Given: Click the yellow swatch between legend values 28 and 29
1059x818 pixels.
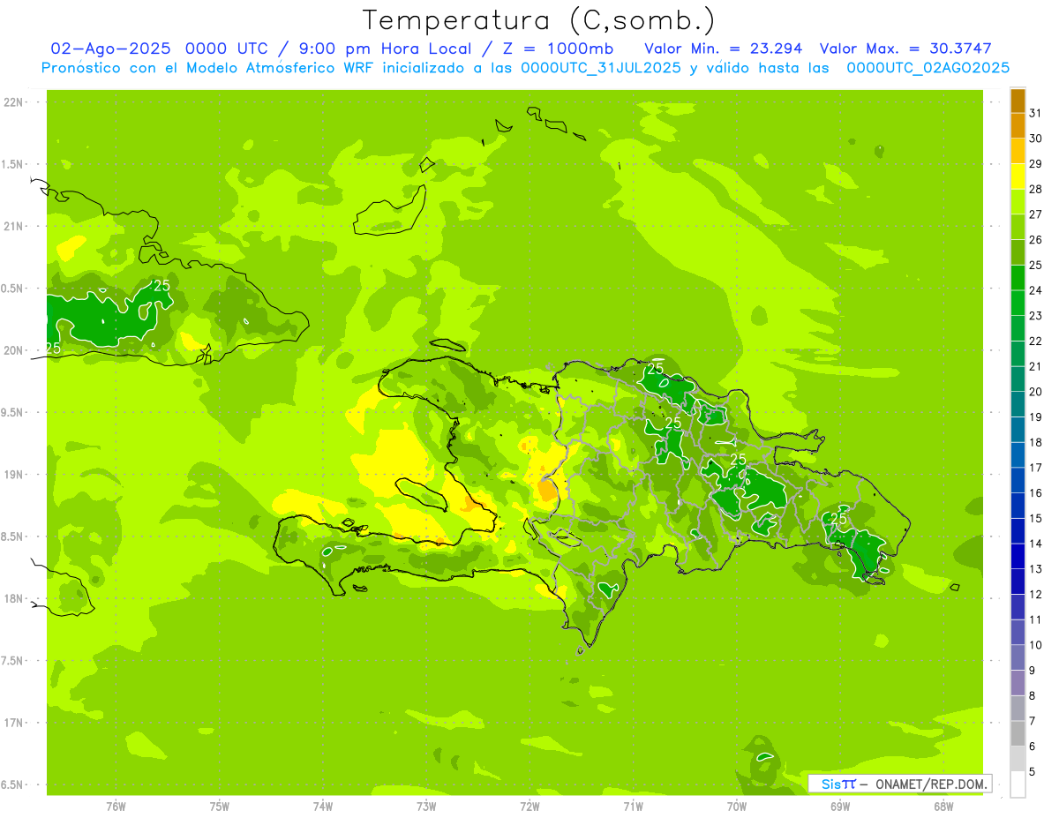Looking at the screenshot, I should click(1018, 176).
